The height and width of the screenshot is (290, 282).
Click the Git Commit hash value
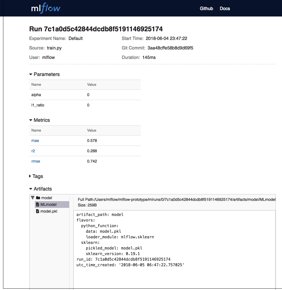coord(170,48)
